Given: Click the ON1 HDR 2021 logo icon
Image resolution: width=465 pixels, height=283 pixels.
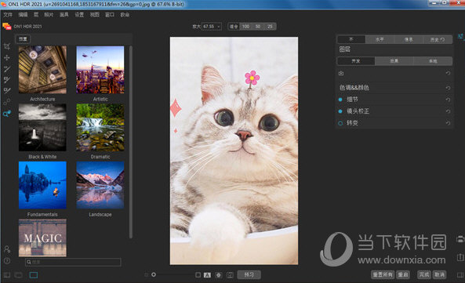Looking at the screenshot, I should (7, 27).
